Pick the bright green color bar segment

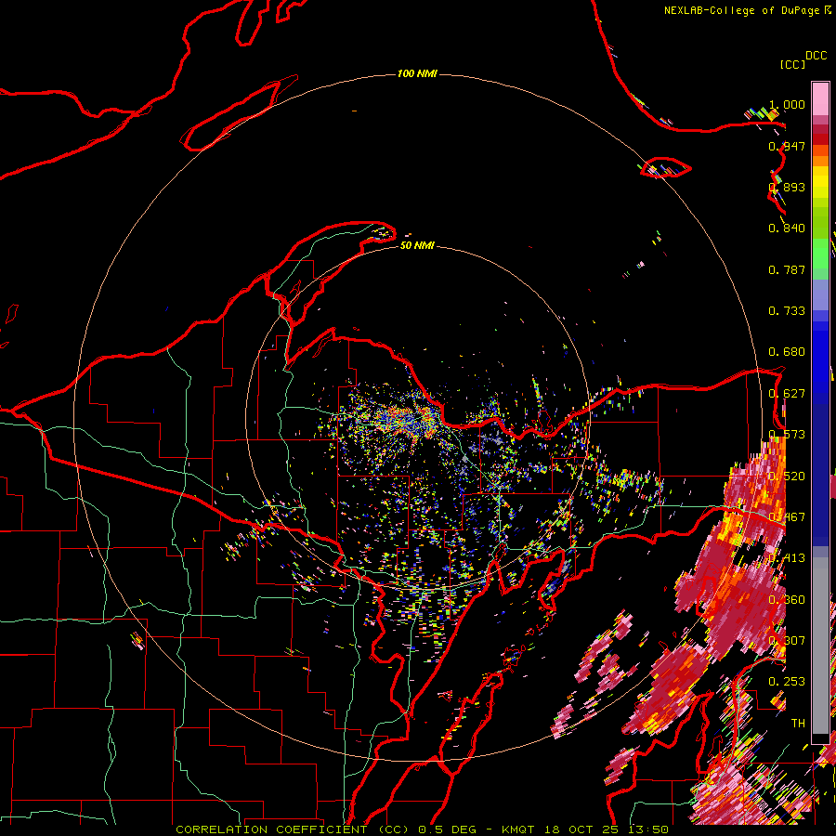point(820,255)
